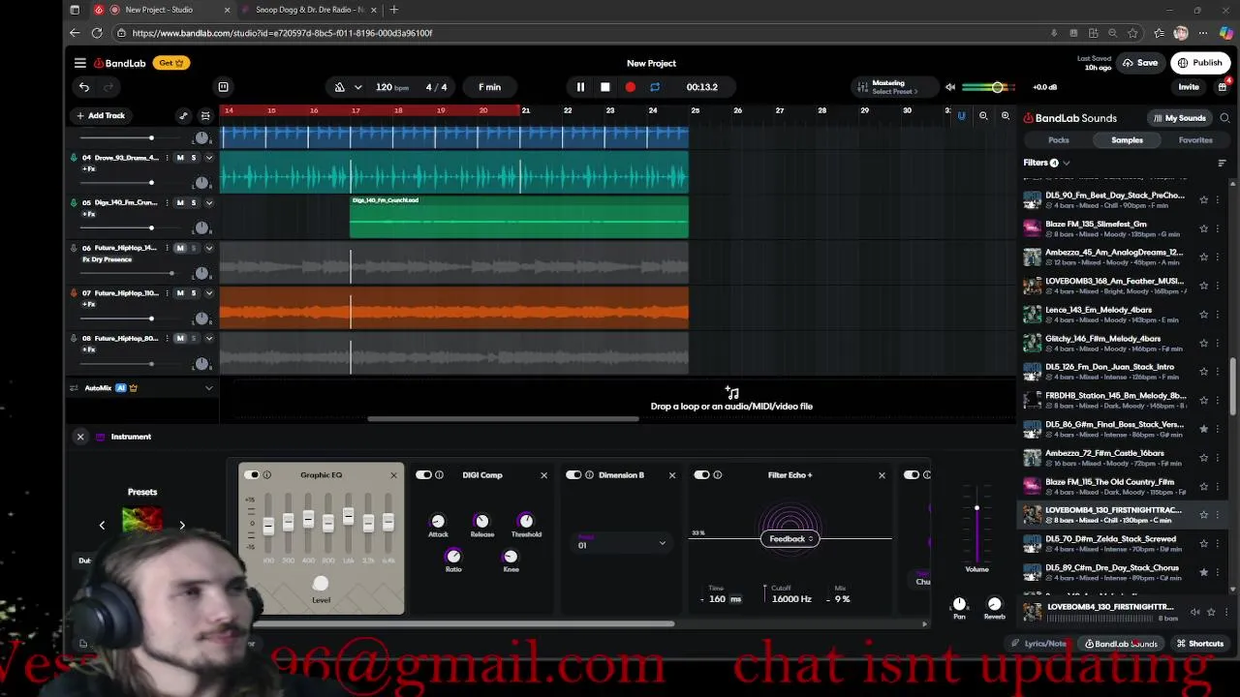Zoom in on the timeline
This screenshot has height=697, width=1240.
pos(1006,116)
